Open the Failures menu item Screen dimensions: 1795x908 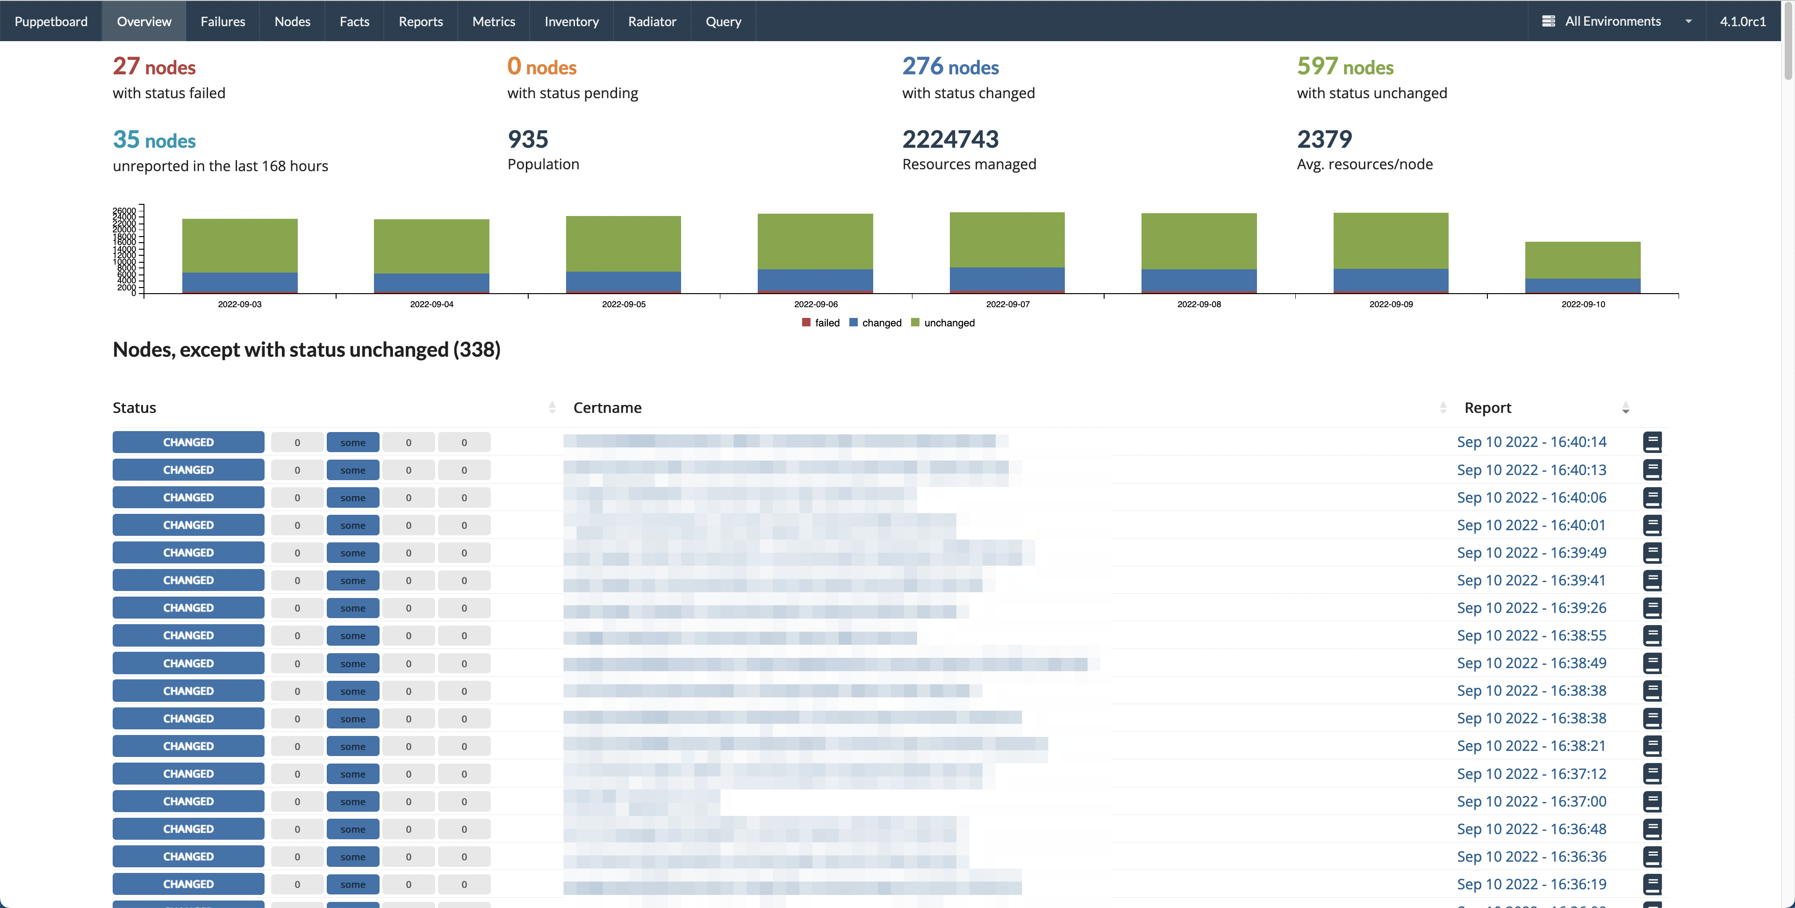(x=223, y=21)
